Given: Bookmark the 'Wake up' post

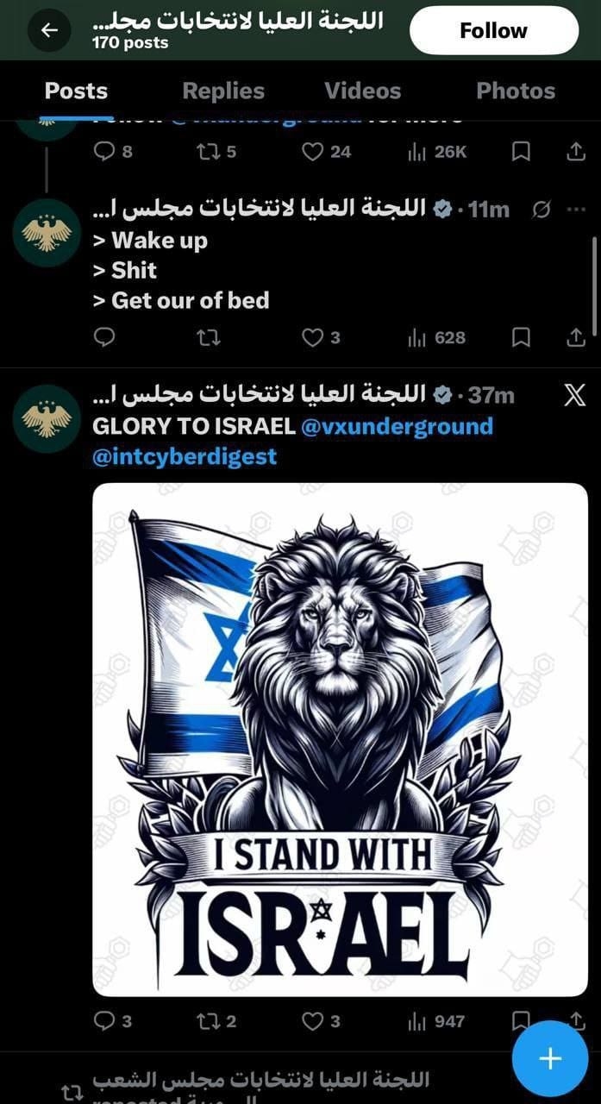Looking at the screenshot, I should tap(521, 337).
